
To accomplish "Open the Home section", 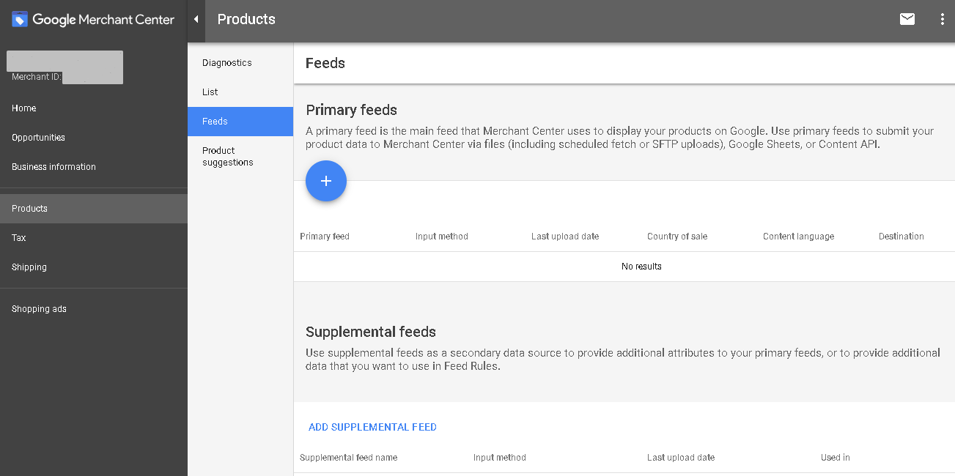I will (x=24, y=108).
